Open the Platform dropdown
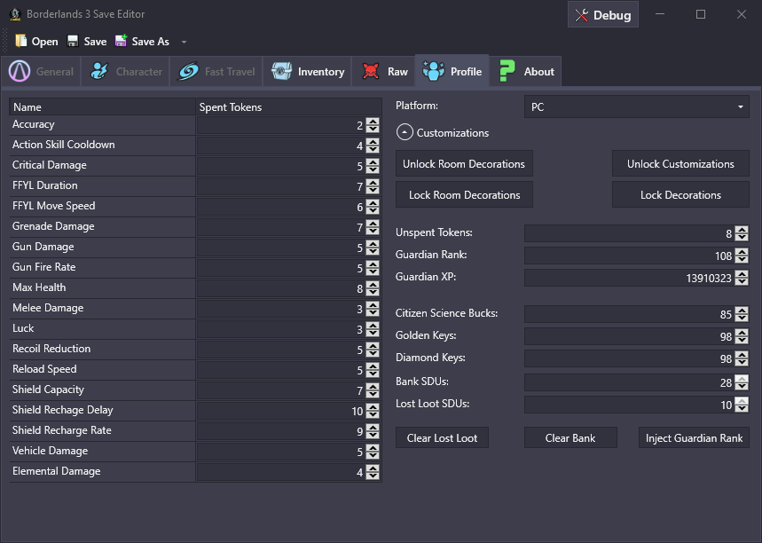This screenshot has width=762, height=543. click(x=637, y=107)
